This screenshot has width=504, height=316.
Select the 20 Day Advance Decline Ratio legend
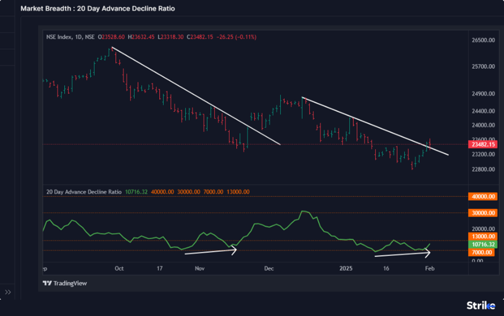click(x=84, y=192)
